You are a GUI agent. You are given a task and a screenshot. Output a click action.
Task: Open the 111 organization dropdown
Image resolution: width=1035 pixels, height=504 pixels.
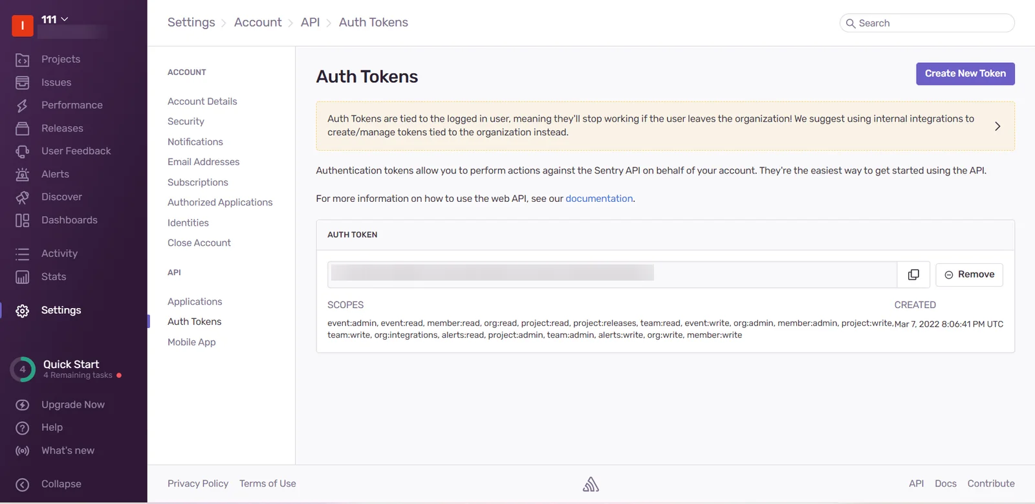54,19
